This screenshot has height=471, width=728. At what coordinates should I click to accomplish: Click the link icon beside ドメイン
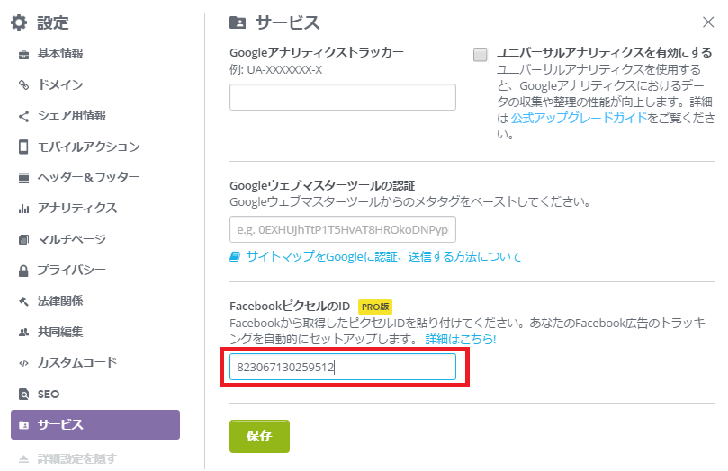(x=23, y=84)
